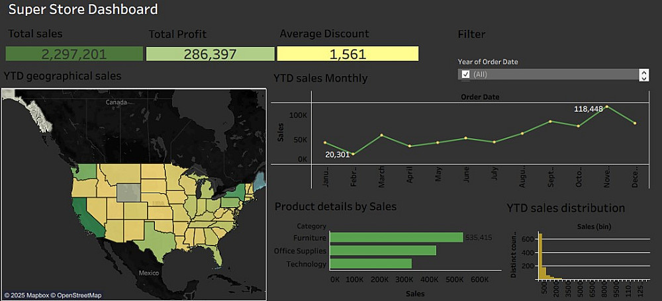Select New York state on the map

238,191
